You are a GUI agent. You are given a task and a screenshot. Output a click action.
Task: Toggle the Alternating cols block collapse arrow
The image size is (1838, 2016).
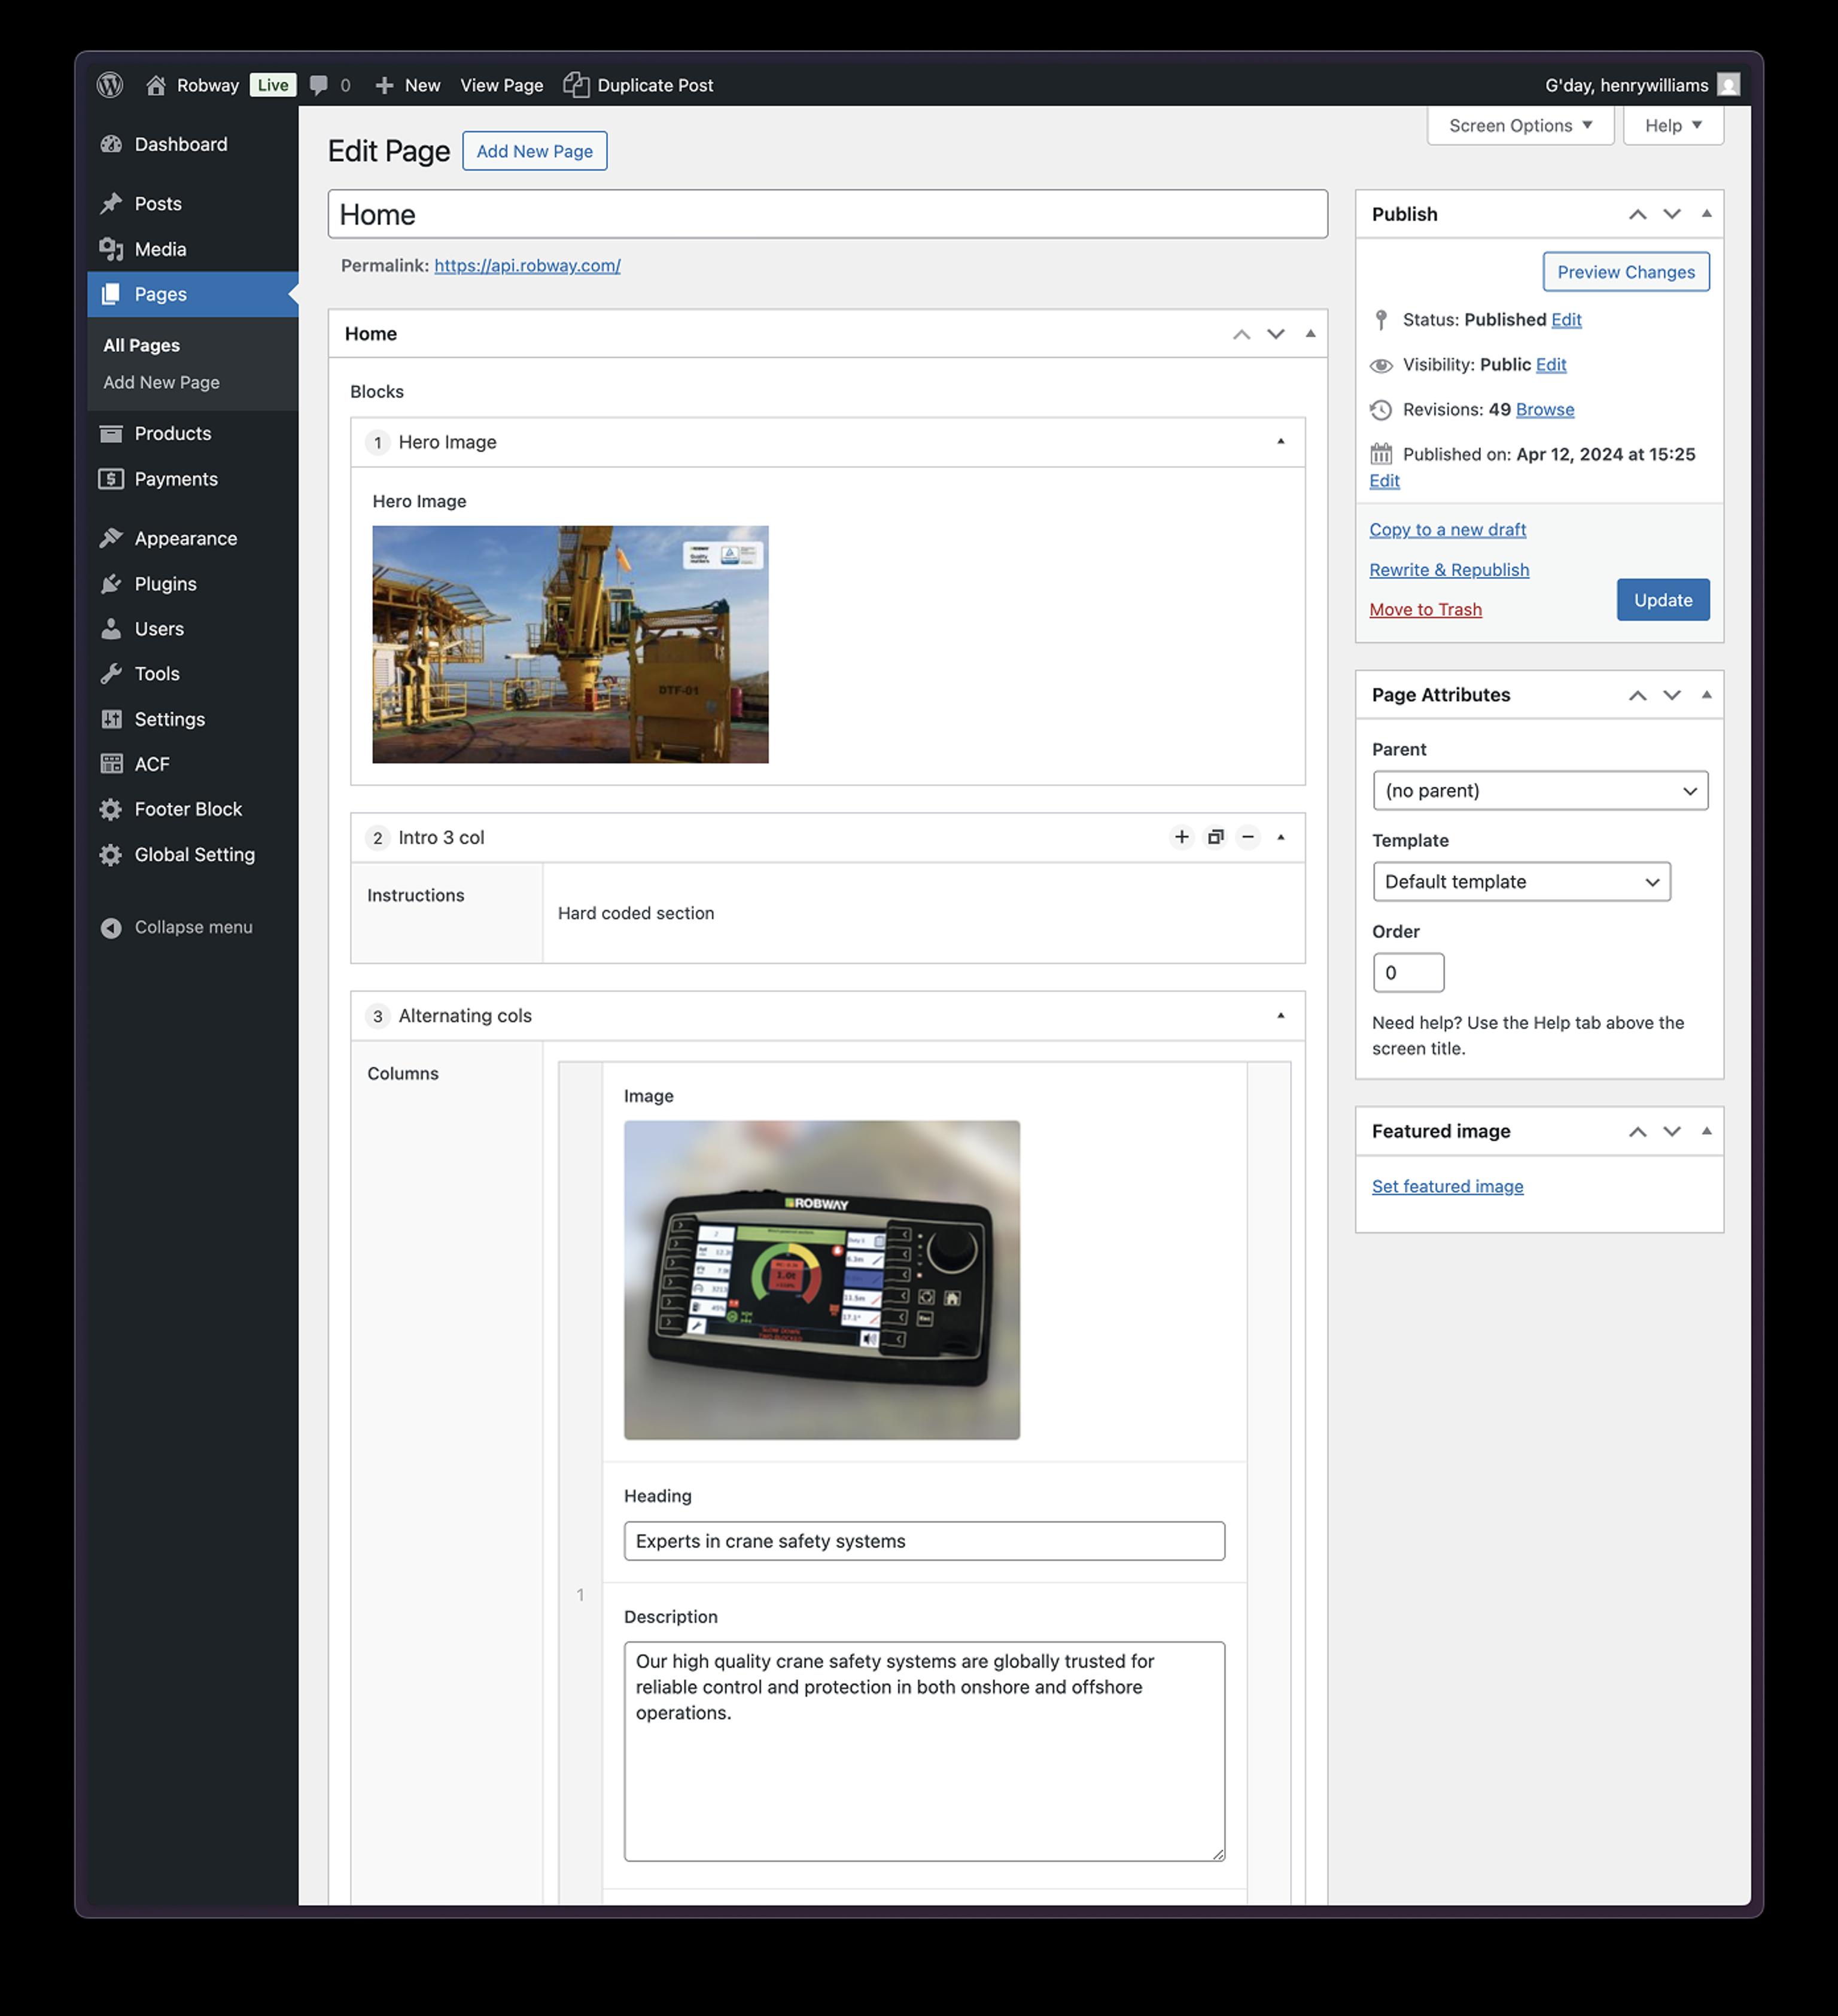point(1280,1016)
